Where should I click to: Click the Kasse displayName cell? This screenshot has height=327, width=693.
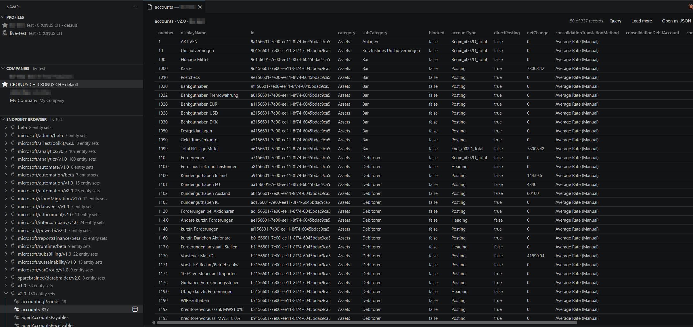click(186, 68)
